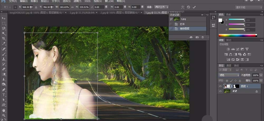Toggle lock transparent pixels
This screenshot has height=121, width=264.
click(227, 81)
